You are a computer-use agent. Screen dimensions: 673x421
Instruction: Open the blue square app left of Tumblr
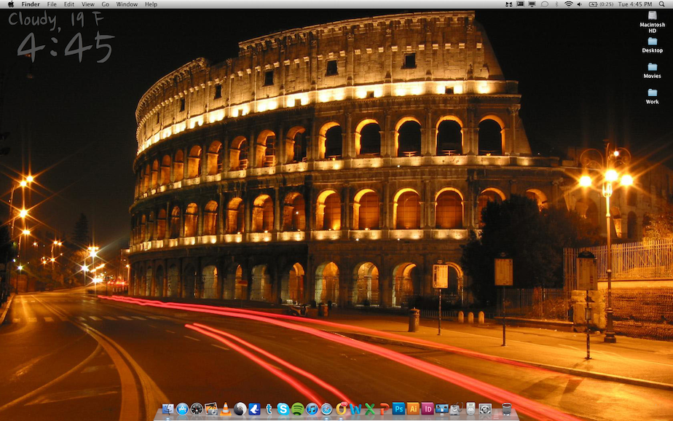tap(254, 409)
